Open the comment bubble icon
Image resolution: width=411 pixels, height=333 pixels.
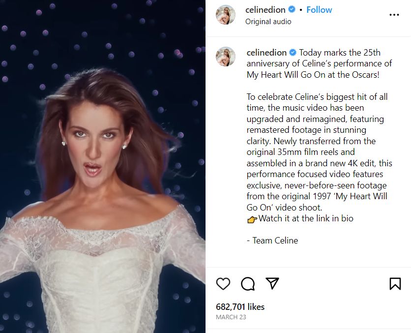(248, 284)
